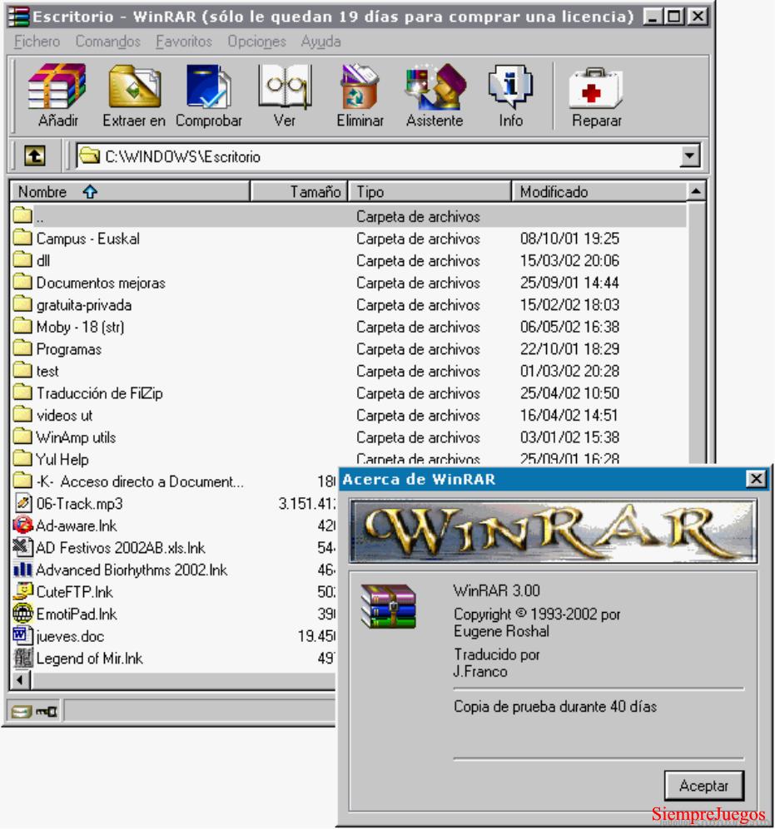Click WinRAR books icon in Acerca dialog

coord(388,606)
